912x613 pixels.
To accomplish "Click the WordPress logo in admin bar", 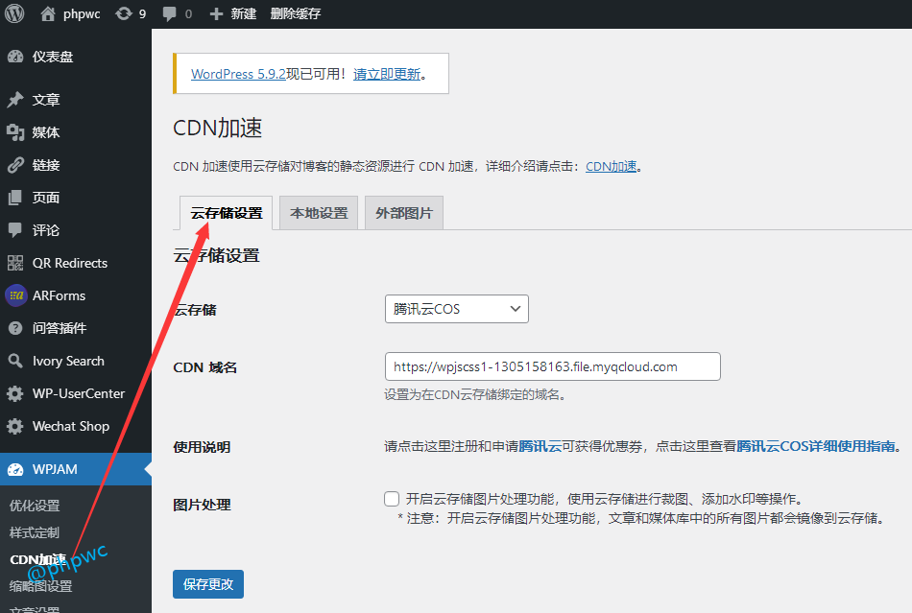I will 14,13.
